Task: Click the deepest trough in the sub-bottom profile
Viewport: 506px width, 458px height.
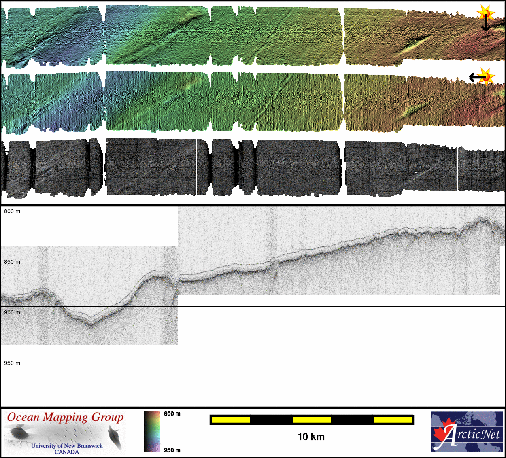Action: click(90, 324)
